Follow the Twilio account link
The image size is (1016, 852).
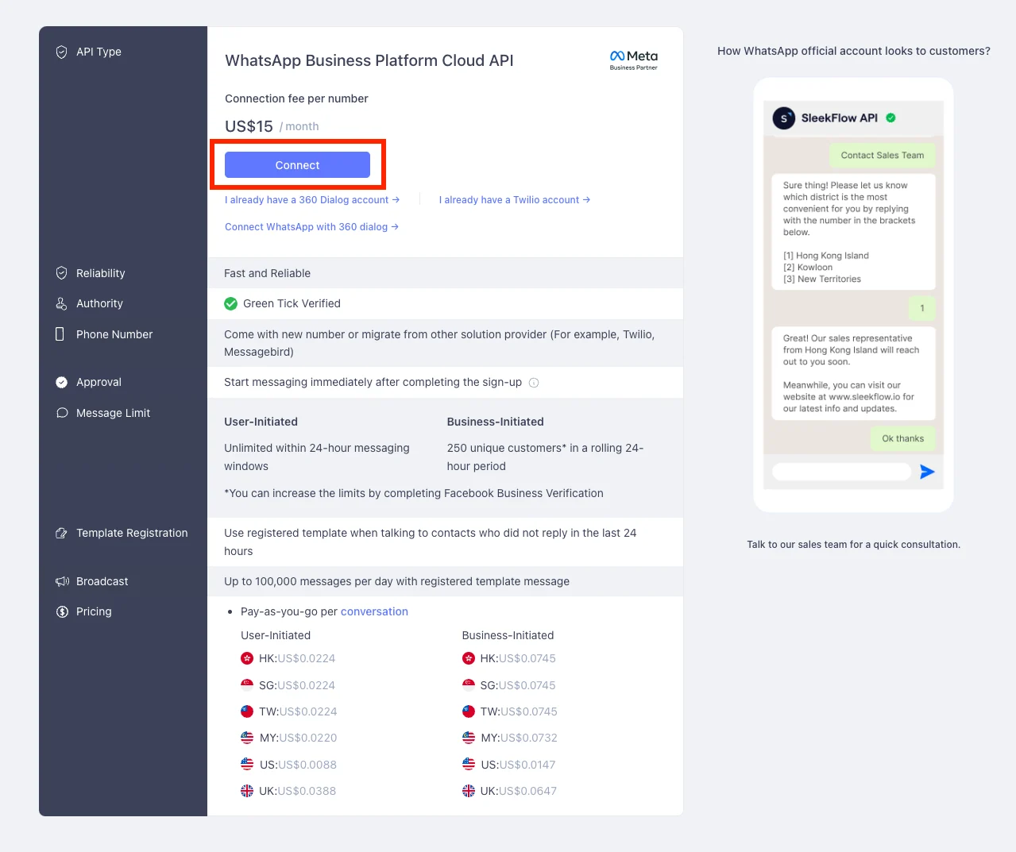[x=513, y=199]
